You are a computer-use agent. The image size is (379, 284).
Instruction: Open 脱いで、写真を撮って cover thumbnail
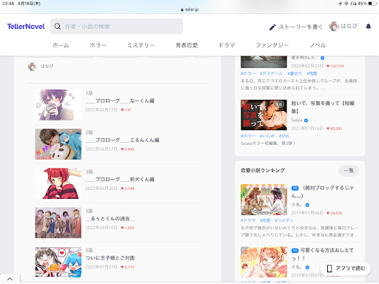click(x=264, y=115)
